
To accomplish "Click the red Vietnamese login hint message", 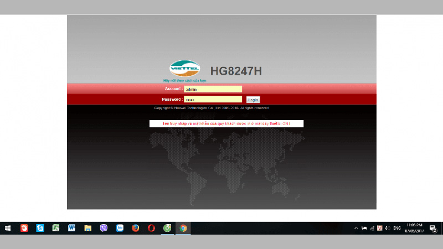I will coord(226,123).
